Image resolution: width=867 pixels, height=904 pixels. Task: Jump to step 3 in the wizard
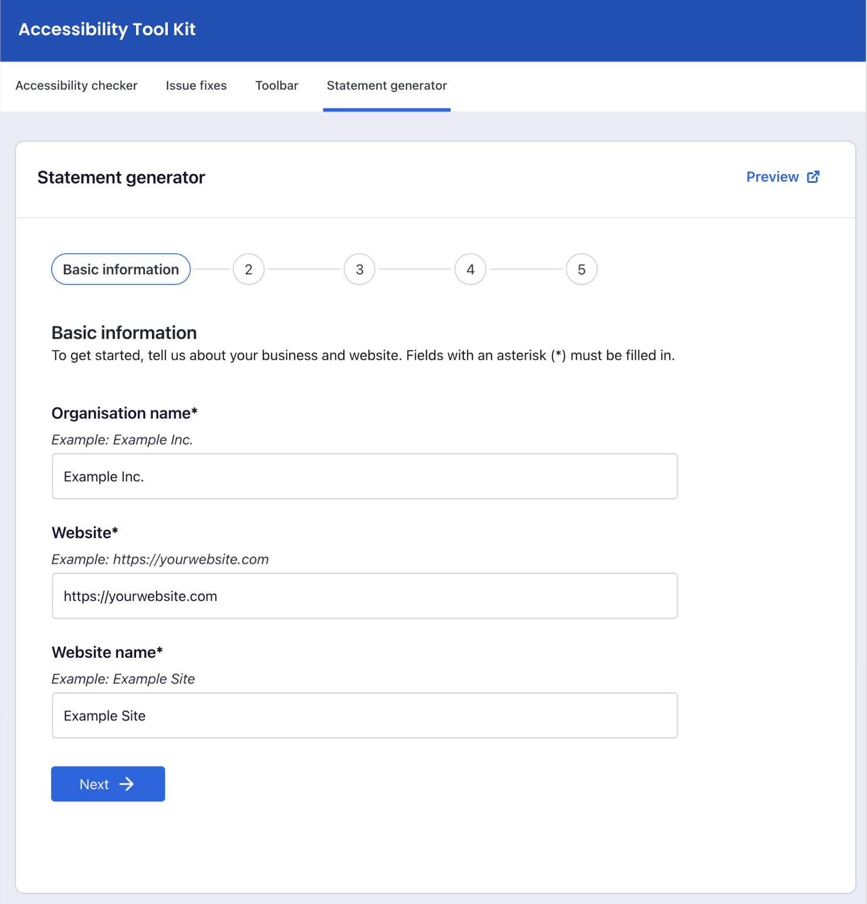point(360,270)
